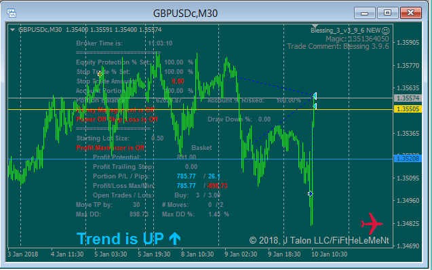The width and height of the screenshot is (432, 270).
Task: Click the yellow 1.35505 price label
Action: (x=408, y=109)
